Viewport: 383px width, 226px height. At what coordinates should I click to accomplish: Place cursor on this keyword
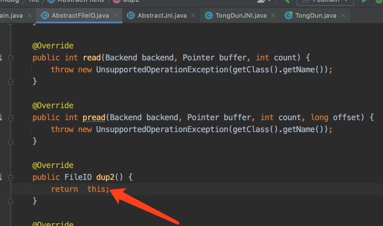pyautogui.click(x=96, y=189)
